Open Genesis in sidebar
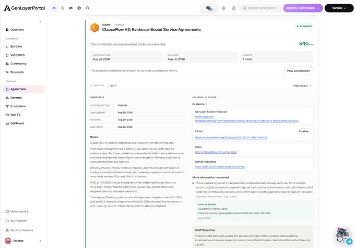 23,98
